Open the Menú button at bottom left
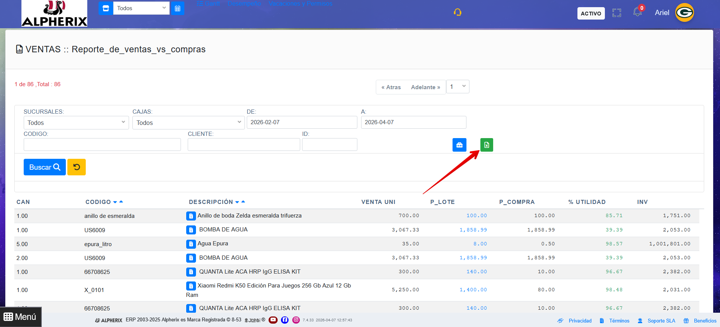The width and height of the screenshot is (720, 327). click(x=20, y=317)
